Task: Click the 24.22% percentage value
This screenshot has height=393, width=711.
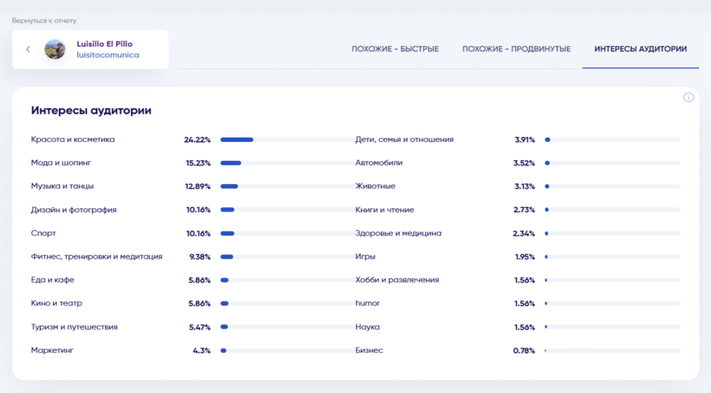Action: click(x=197, y=140)
